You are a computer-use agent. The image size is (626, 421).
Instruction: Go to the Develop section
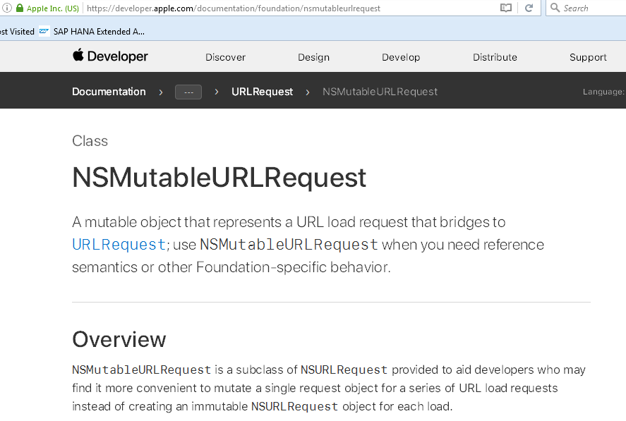(401, 57)
